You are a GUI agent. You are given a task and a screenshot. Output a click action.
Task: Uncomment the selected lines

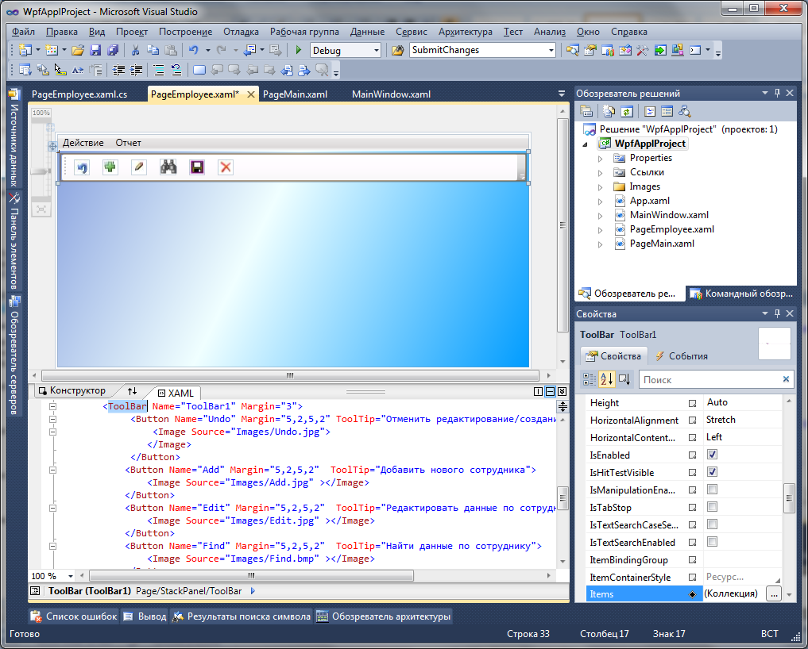point(176,70)
